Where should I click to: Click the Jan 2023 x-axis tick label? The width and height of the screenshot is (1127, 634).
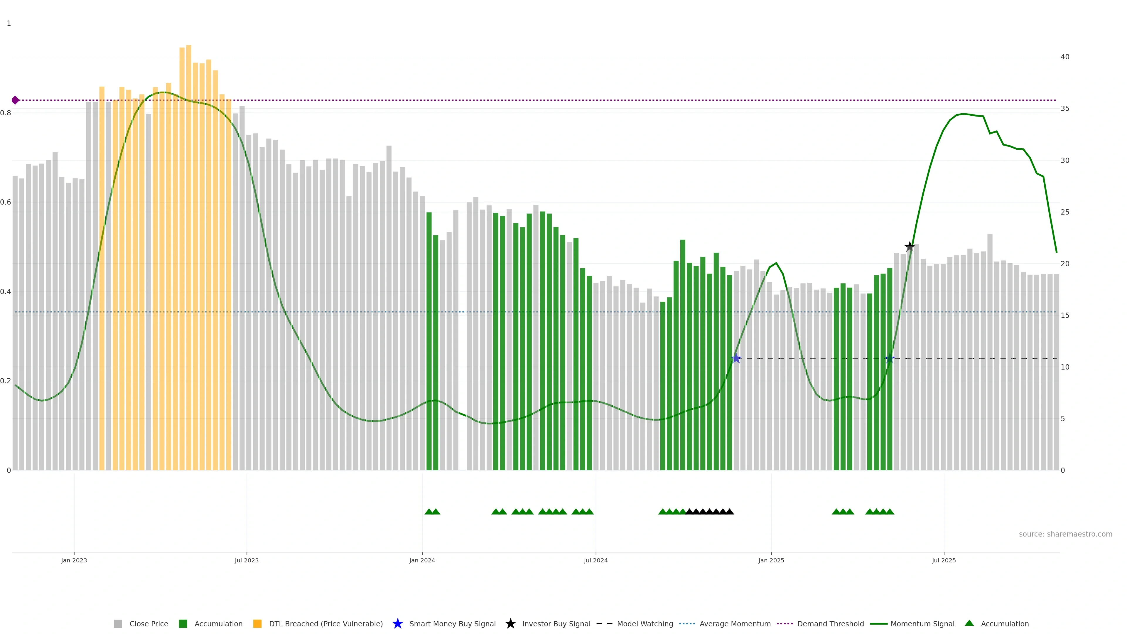[x=74, y=560]
